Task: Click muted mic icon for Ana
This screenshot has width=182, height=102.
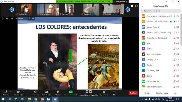Action: (x=174, y=43)
